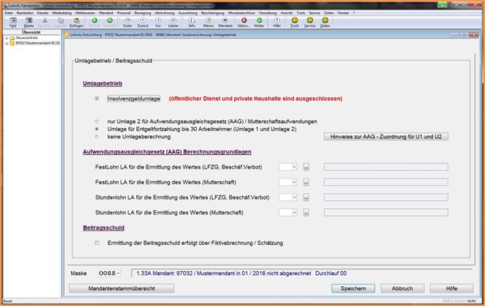Click text field for FestLohn LA (LFZG, Beschäf.Verbot)
Image resolution: width=485 pixels, height=306 pixels.
coord(386,167)
